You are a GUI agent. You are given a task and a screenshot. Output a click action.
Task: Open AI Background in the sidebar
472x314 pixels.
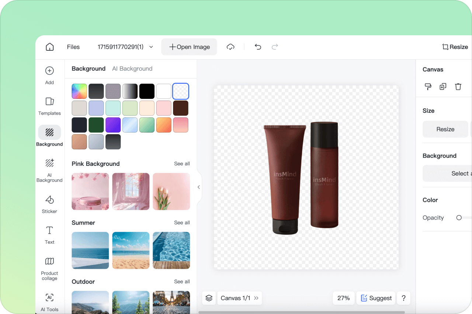[x=49, y=170]
